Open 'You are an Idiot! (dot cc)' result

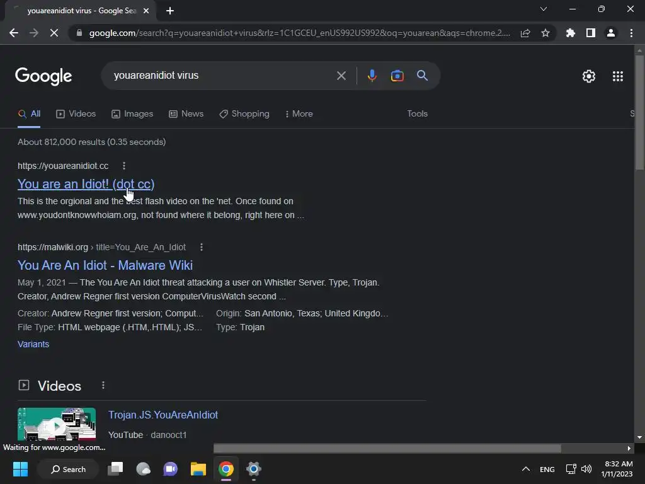[x=86, y=184]
